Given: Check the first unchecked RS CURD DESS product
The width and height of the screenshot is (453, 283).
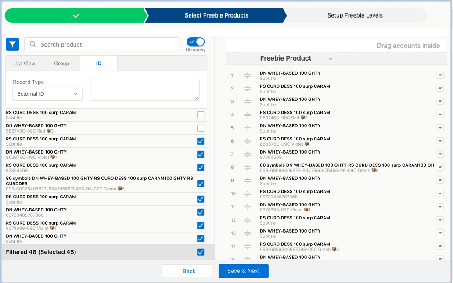Looking at the screenshot, I should pyautogui.click(x=201, y=115).
